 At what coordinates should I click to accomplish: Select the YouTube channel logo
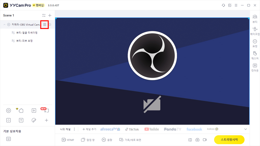click(x=152, y=129)
